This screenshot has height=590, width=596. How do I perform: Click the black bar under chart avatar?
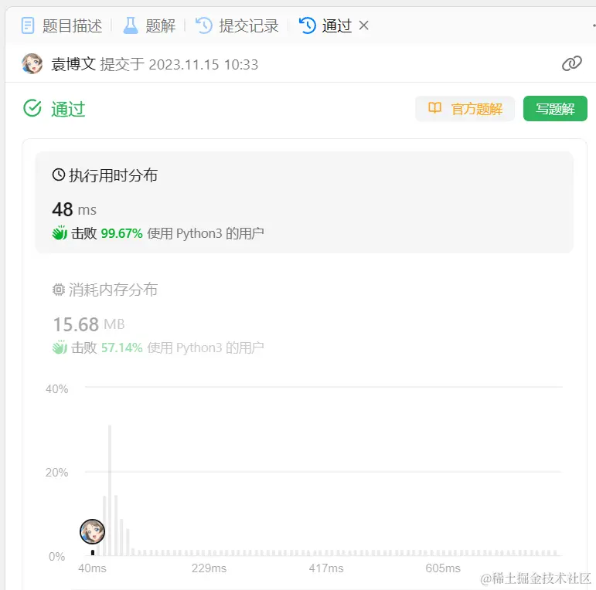[x=93, y=552]
